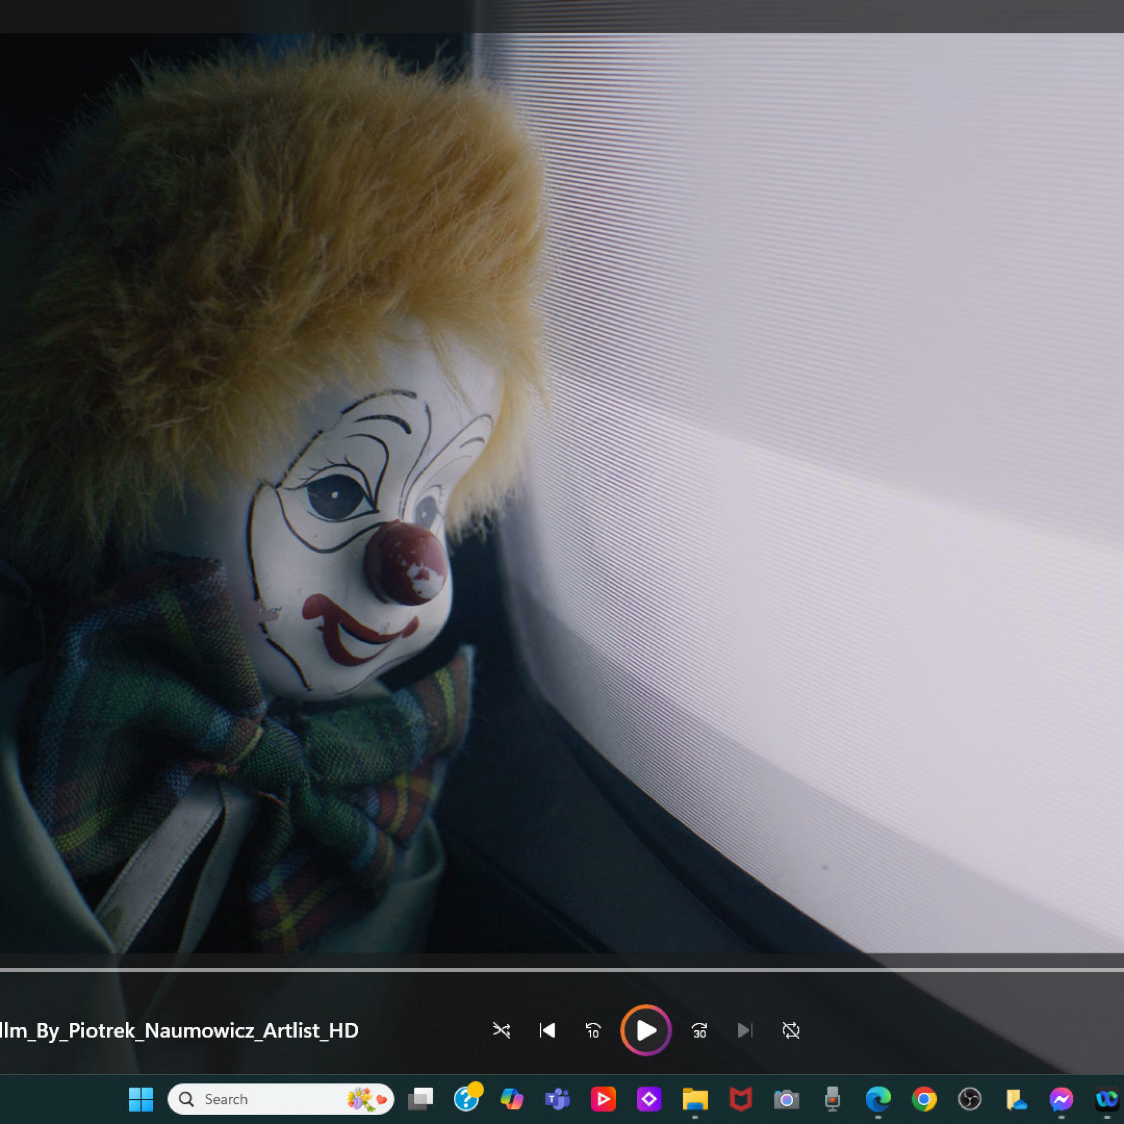This screenshot has width=1124, height=1124.
Task: Open Task View from taskbar
Action: [420, 1099]
